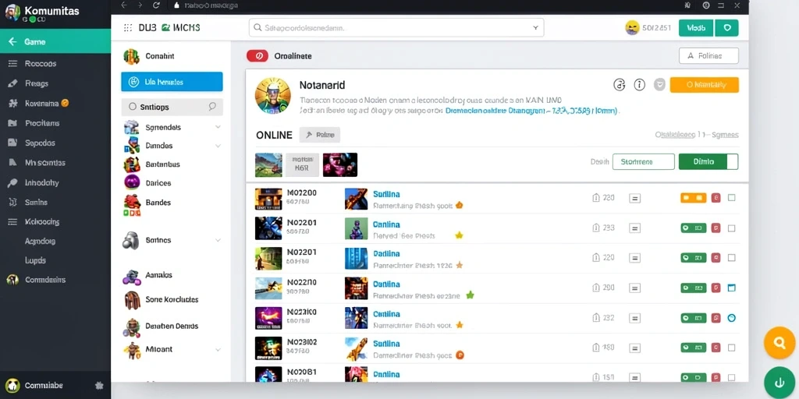This screenshot has width=799, height=399.
Task: Expand the Dandes sidebar group
Action: pos(218,146)
